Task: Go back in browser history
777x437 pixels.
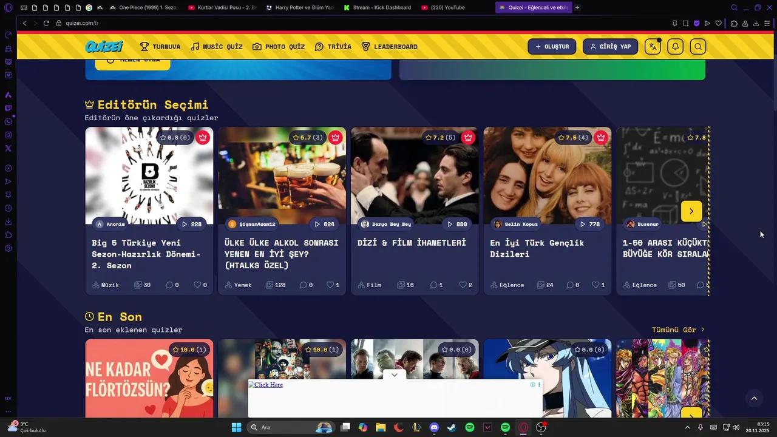Action: tap(24, 23)
